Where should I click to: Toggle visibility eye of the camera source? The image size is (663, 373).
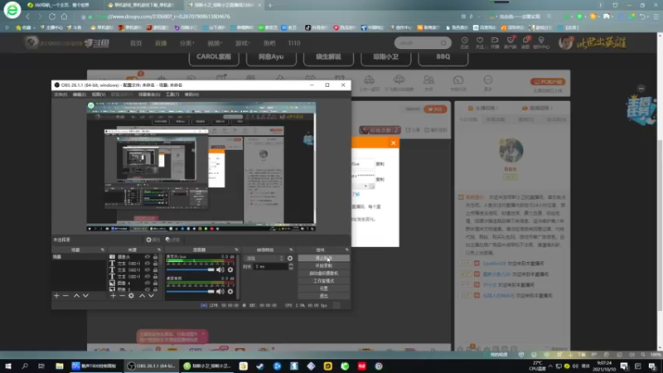148,257
